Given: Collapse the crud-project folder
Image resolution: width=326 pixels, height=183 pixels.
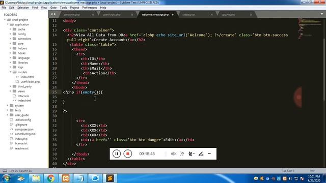Looking at the screenshot, I should coord(5,20).
